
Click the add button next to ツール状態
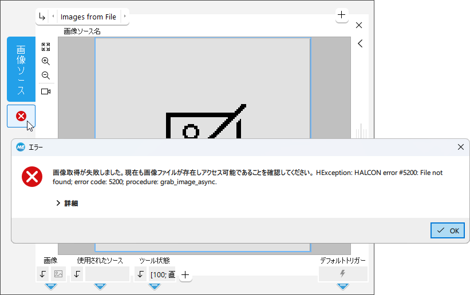point(185,275)
